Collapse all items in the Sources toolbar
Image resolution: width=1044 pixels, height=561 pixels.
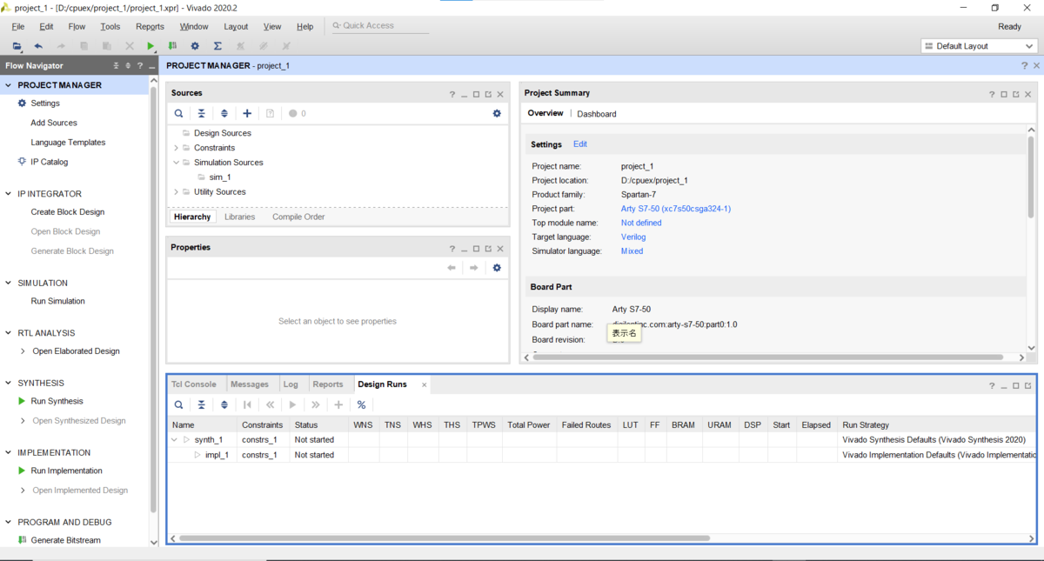pyautogui.click(x=201, y=113)
